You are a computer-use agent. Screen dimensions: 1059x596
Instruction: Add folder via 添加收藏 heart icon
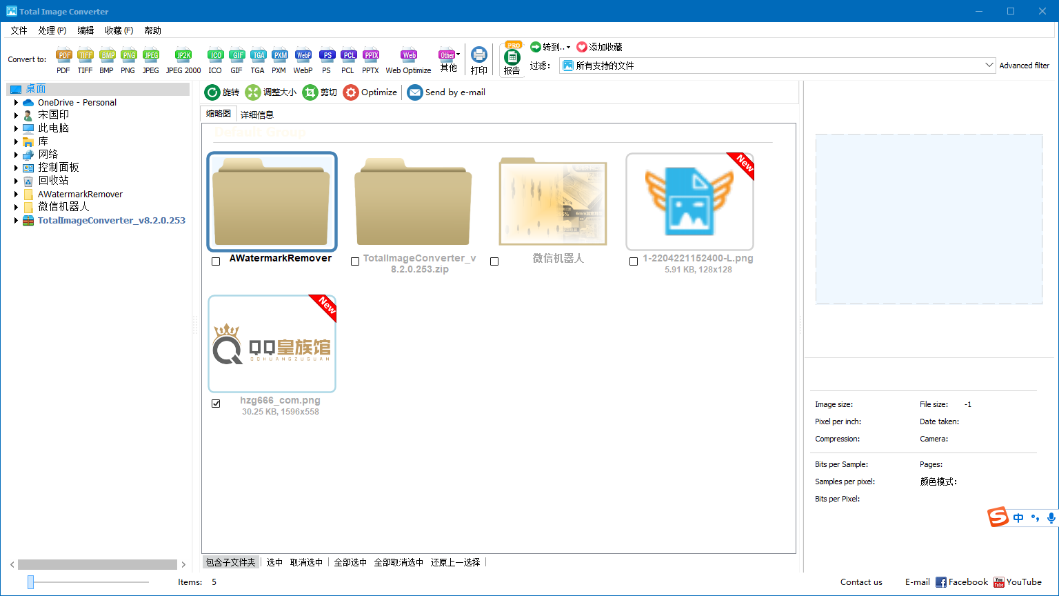point(600,47)
